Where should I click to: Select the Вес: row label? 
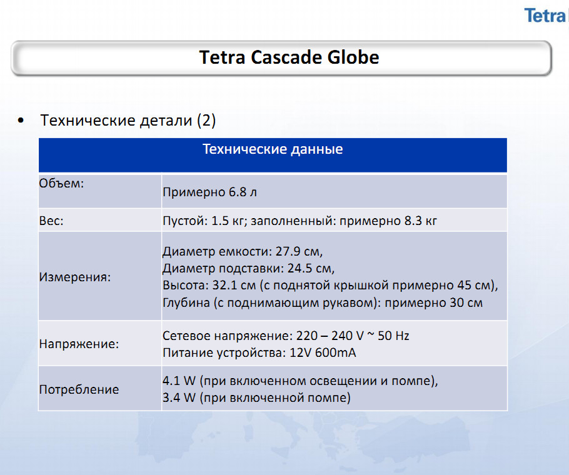[51, 221]
